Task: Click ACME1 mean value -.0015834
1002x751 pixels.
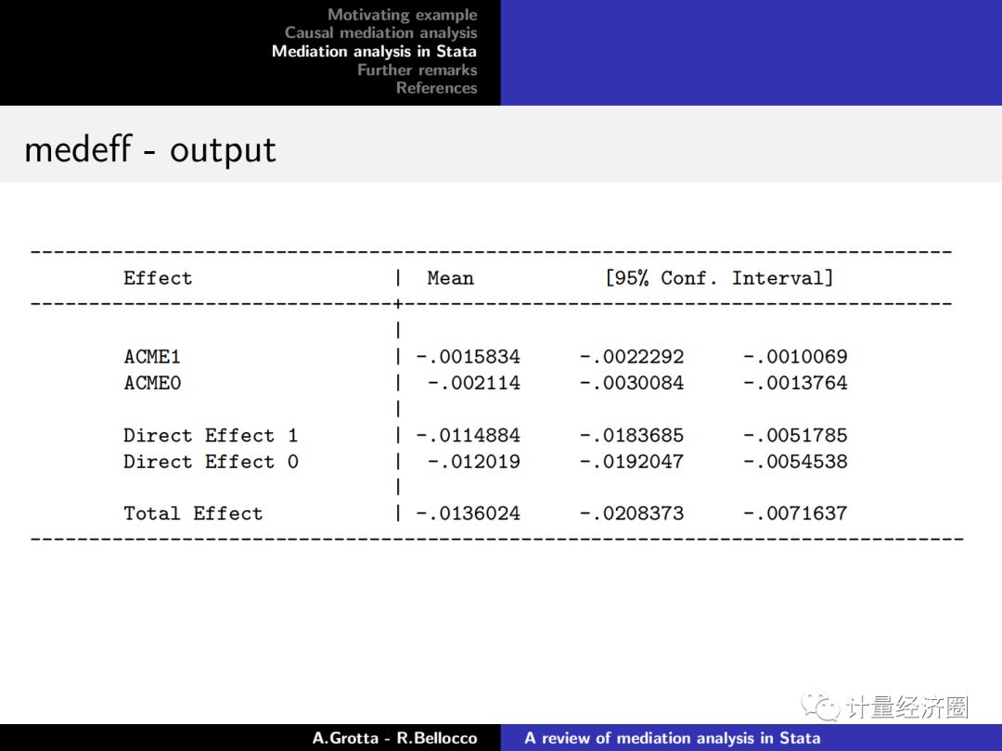Action: click(x=469, y=356)
